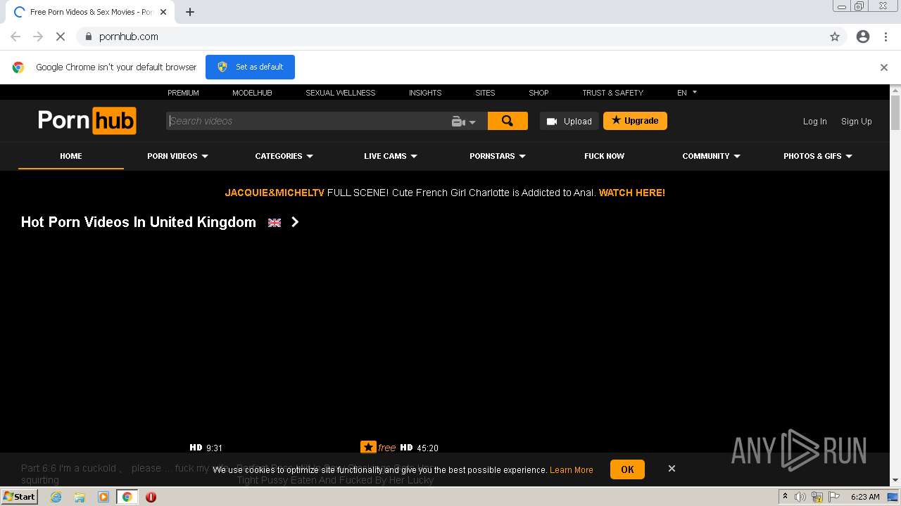Click the network tray icon
Viewport: 901px width, 506px height.
(817, 497)
